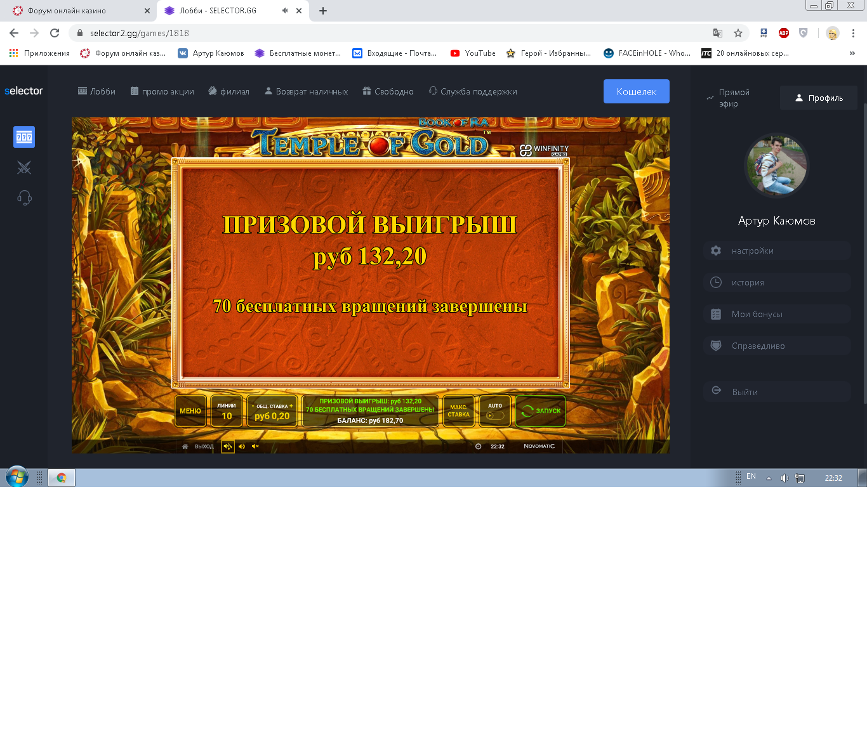Click the ВЫХОД exit link in game
867x756 pixels.
coord(204,446)
